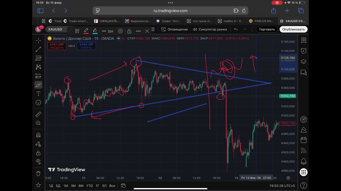Select the XABCD pattern tool
Viewport: 341px width, 191px height.
(38, 67)
